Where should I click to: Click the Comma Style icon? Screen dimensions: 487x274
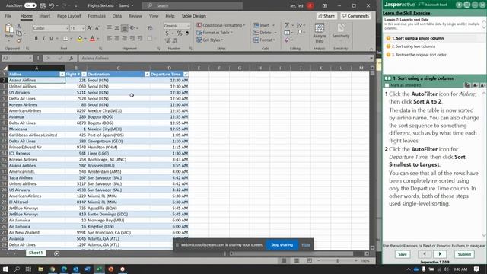coord(187,33)
